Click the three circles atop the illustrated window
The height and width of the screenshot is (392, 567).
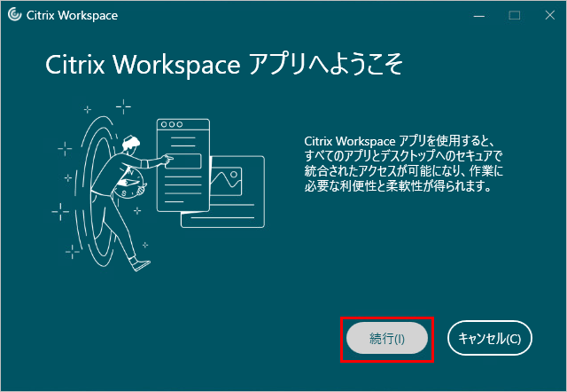coord(173,125)
